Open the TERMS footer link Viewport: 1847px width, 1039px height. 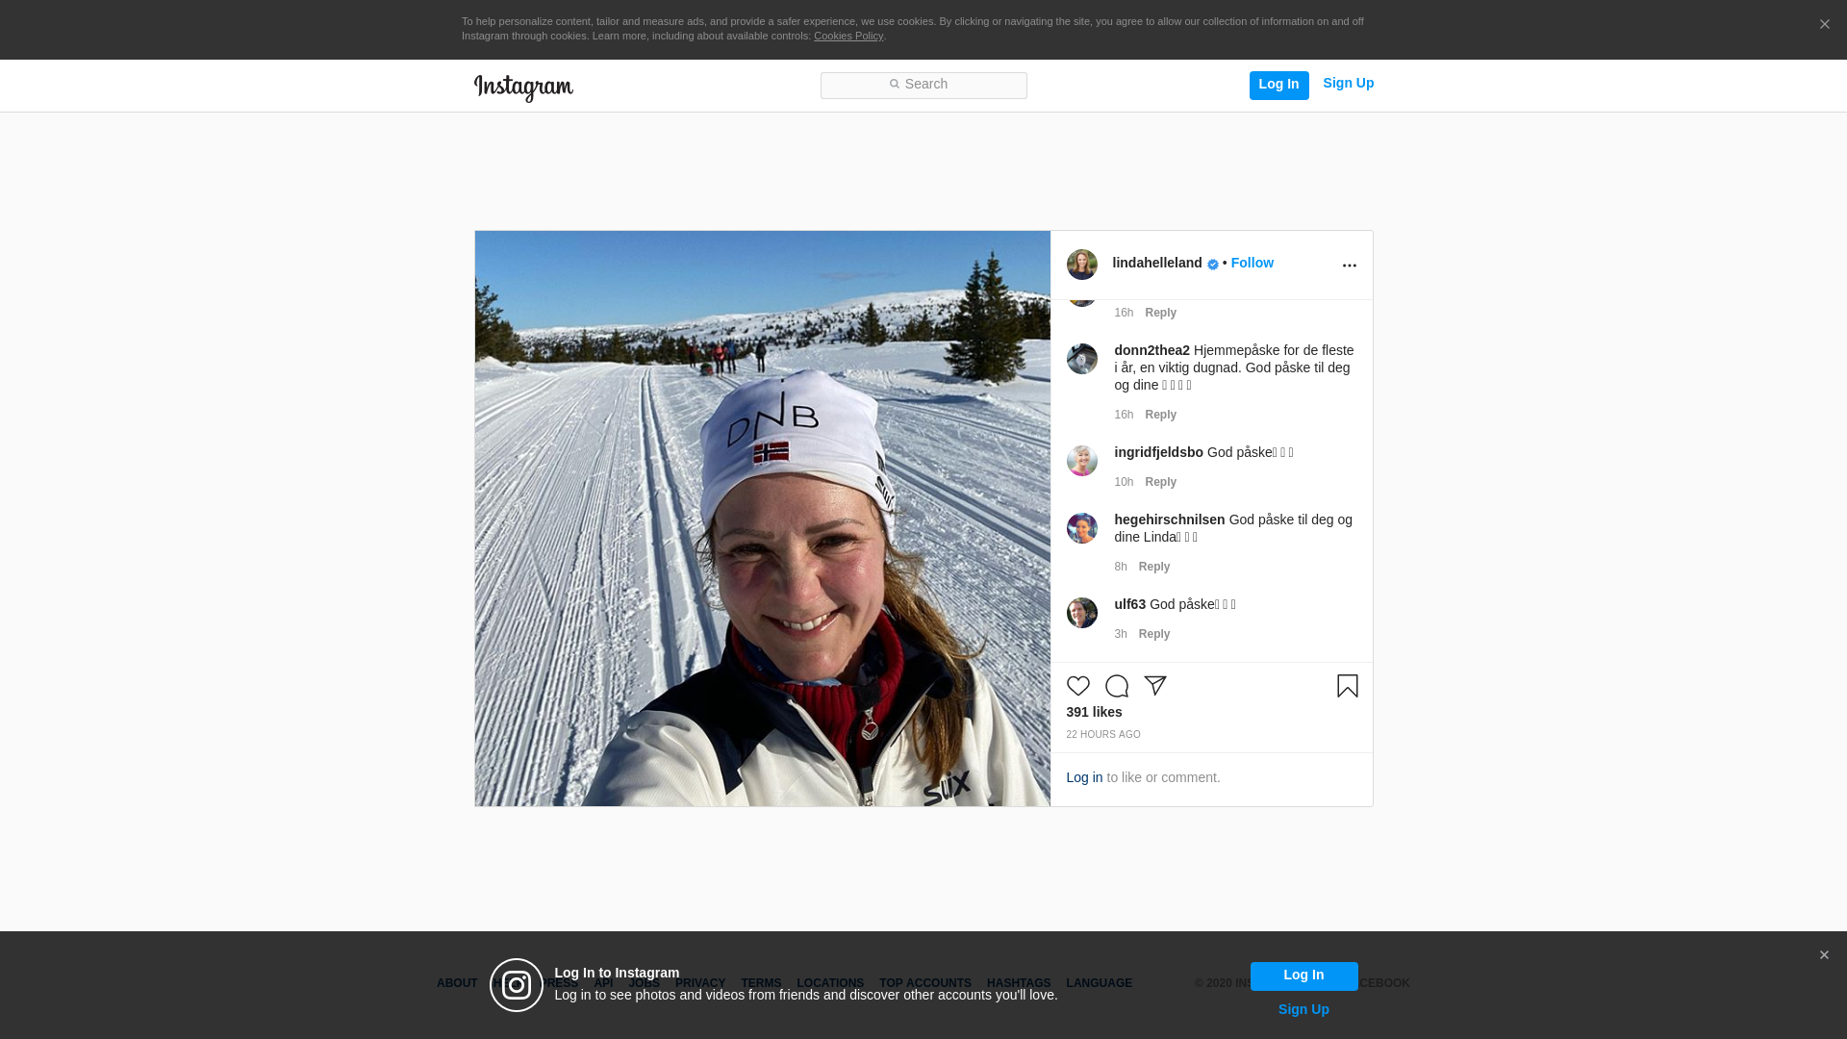point(760,983)
